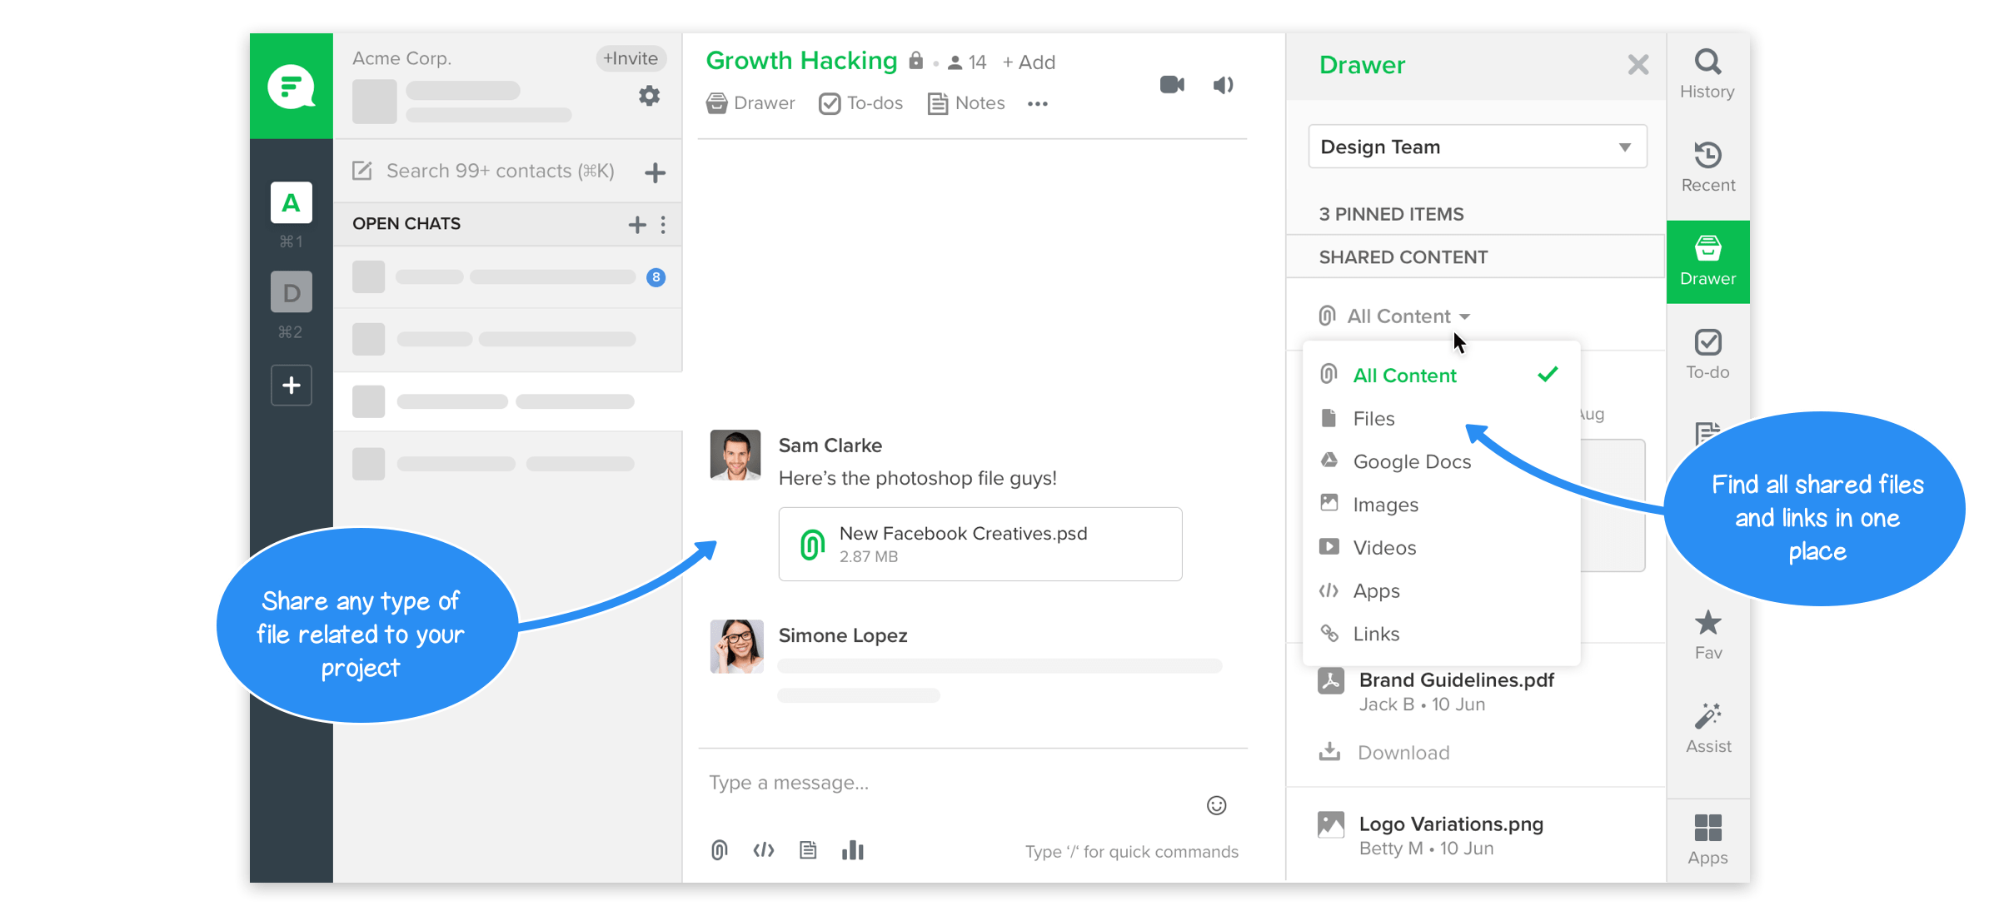Open Fav starred items
1999x916 pixels.
coord(1707,635)
